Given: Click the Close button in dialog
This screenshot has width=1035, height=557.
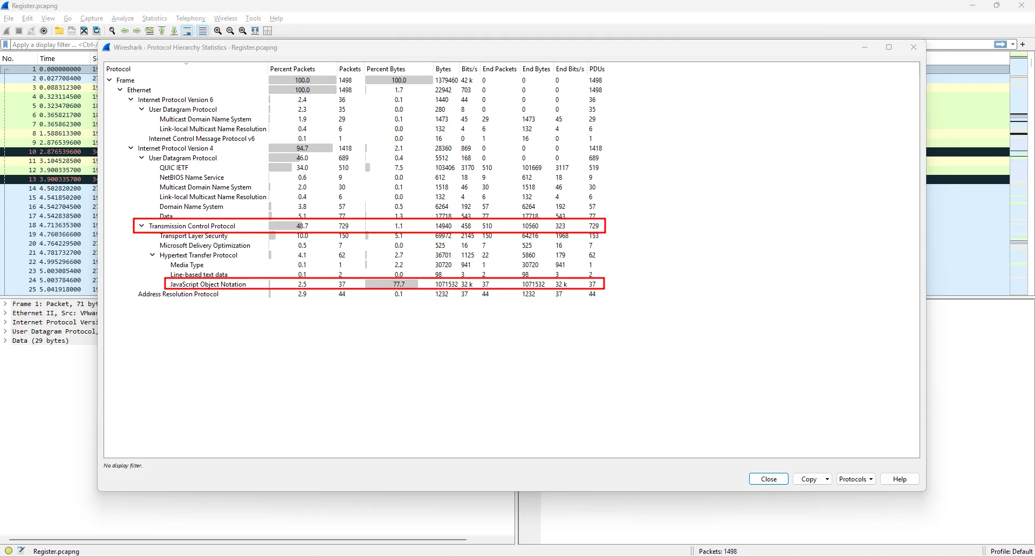Looking at the screenshot, I should (769, 479).
